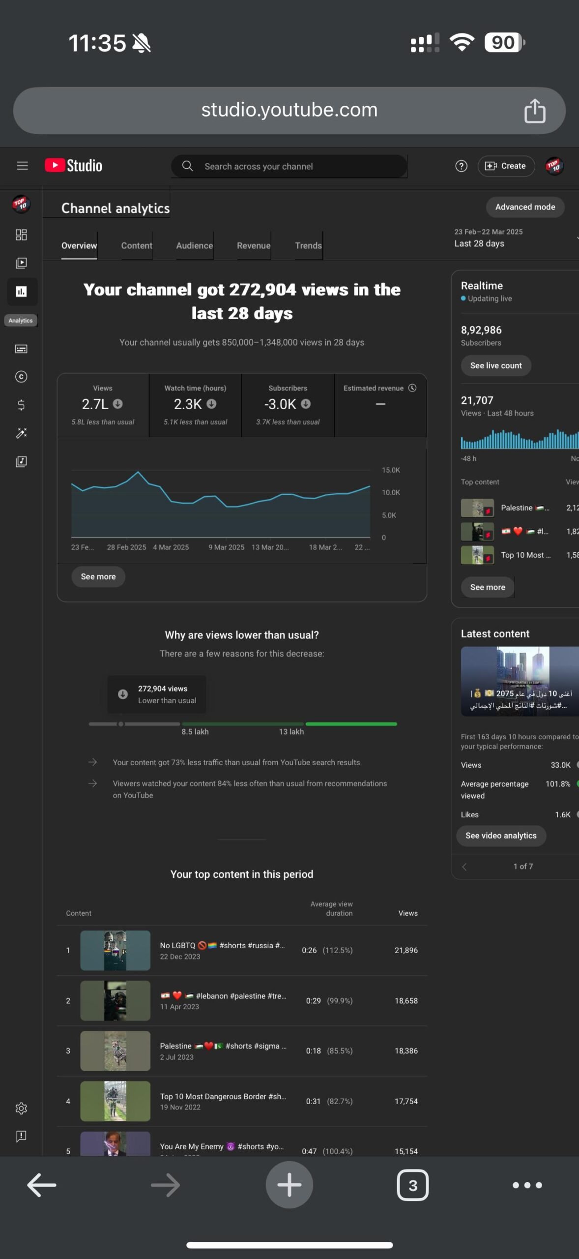Click the See live count button
Viewport: 579px width, 1259px height.
point(496,365)
